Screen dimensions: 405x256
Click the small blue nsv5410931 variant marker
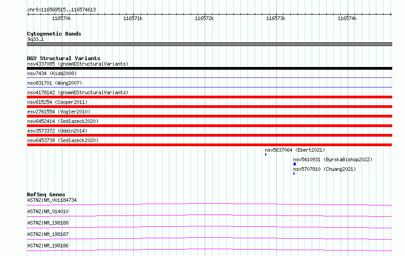coord(294,164)
